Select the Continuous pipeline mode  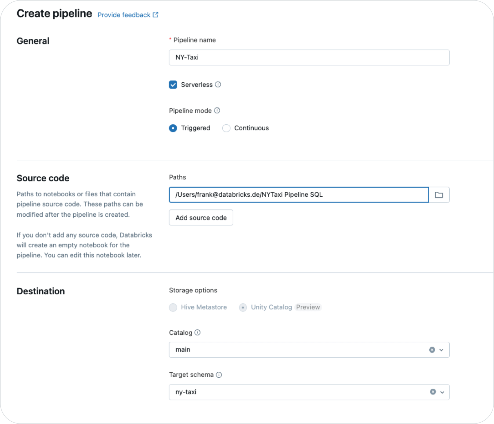[226, 128]
